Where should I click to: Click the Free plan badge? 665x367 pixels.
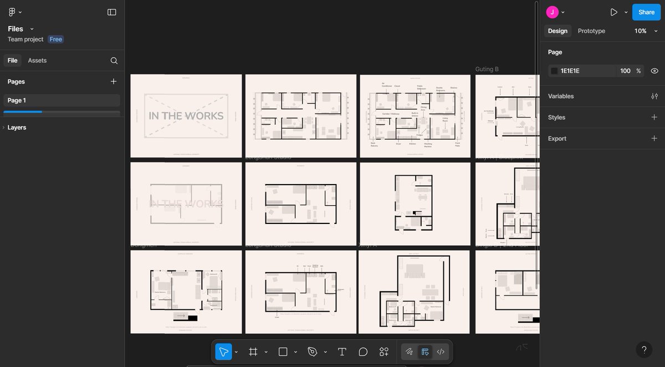[x=56, y=39]
